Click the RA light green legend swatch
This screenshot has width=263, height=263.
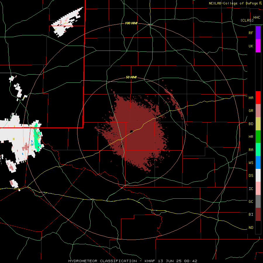click(258, 150)
